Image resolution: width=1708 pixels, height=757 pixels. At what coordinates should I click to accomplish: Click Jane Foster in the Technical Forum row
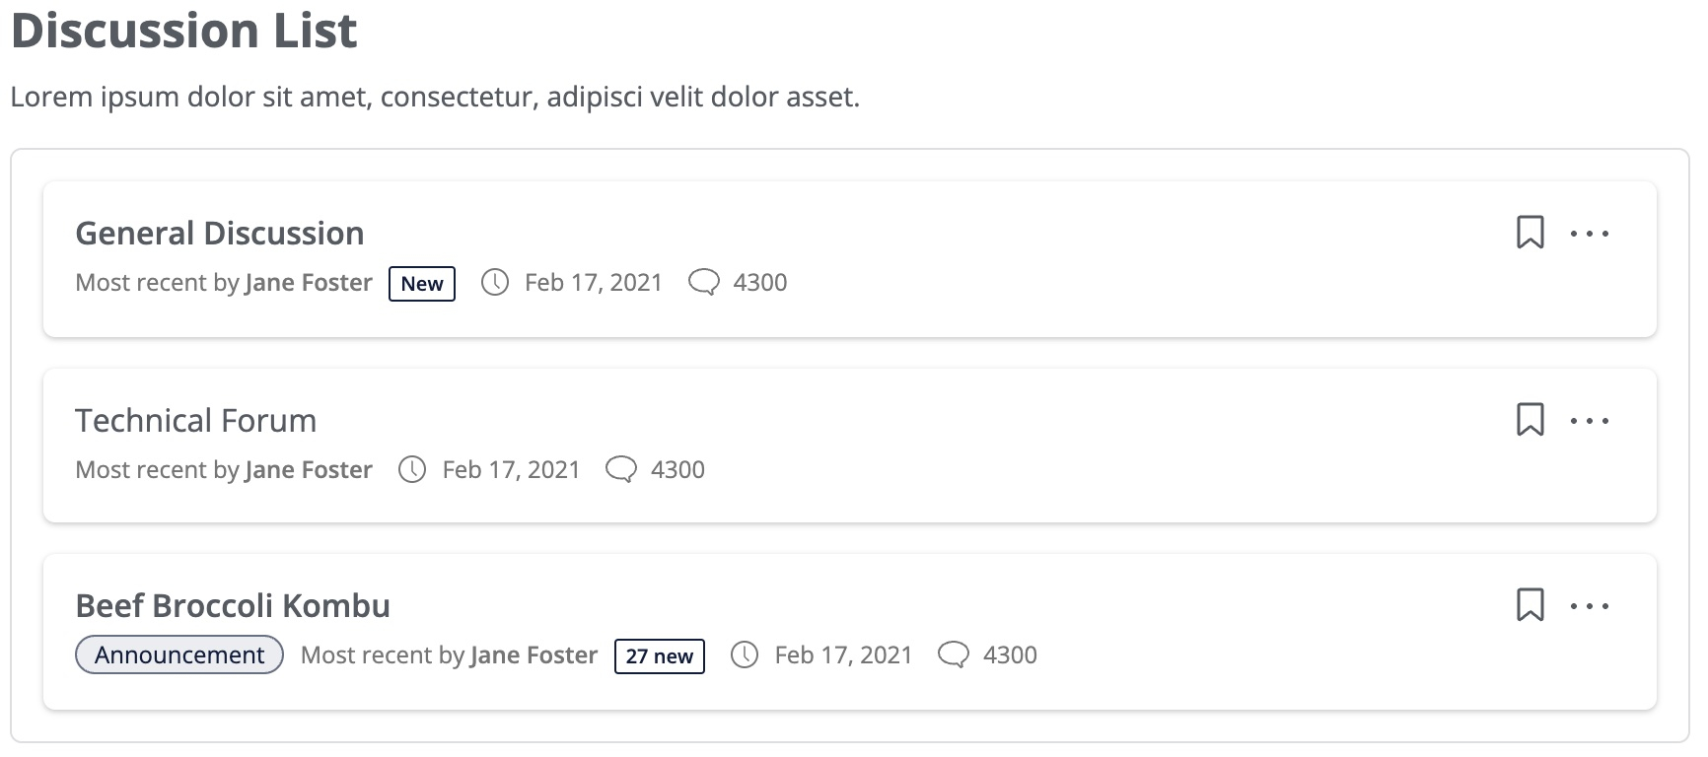point(309,469)
